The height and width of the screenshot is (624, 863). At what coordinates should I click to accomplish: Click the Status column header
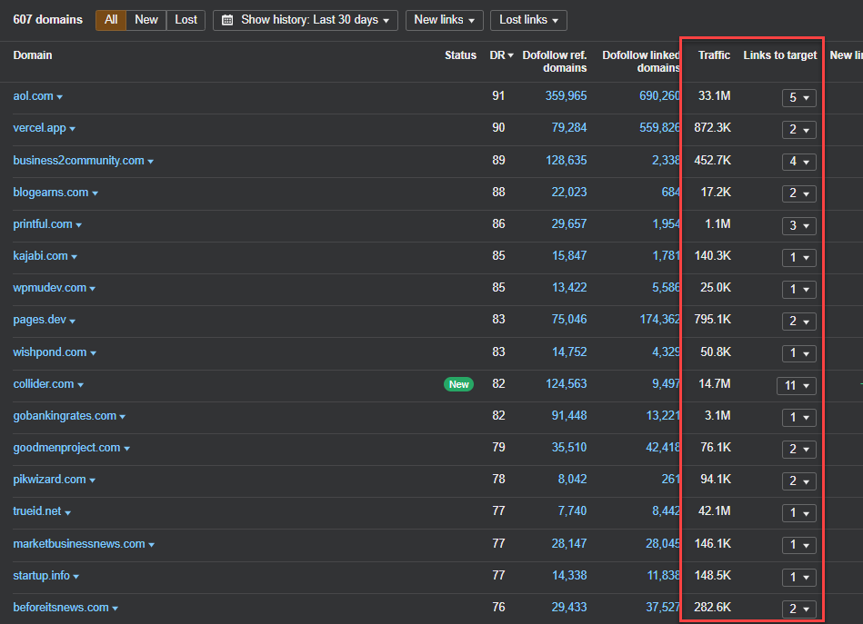pyautogui.click(x=461, y=55)
